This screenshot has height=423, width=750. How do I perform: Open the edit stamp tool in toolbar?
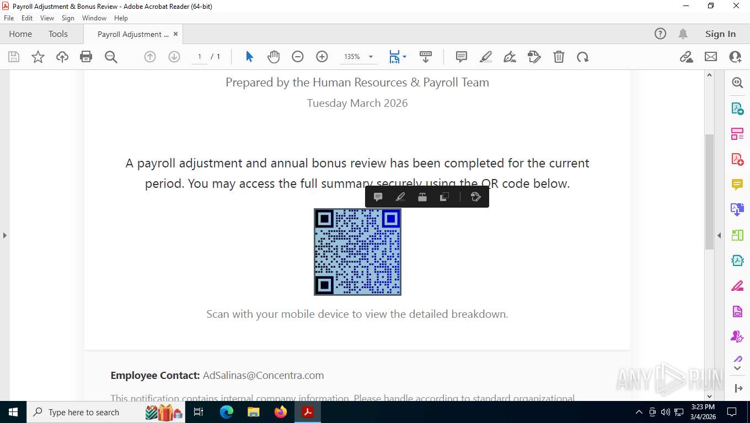(534, 57)
